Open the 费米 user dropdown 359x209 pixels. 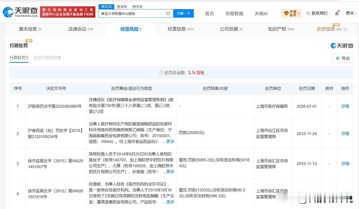[x=351, y=13]
